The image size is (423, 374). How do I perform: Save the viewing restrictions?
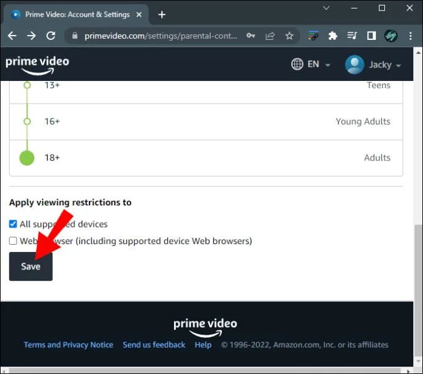(31, 266)
